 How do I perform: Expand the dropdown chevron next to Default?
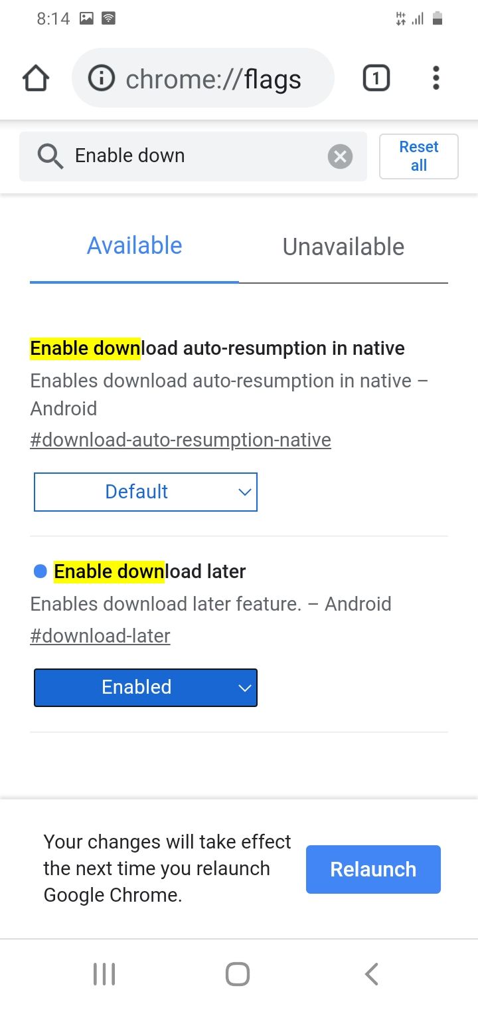point(243,492)
